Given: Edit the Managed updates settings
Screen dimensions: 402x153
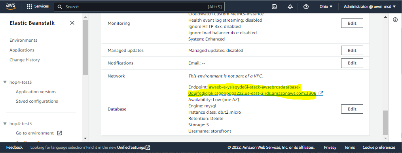Looking at the screenshot, I should (x=352, y=50).
